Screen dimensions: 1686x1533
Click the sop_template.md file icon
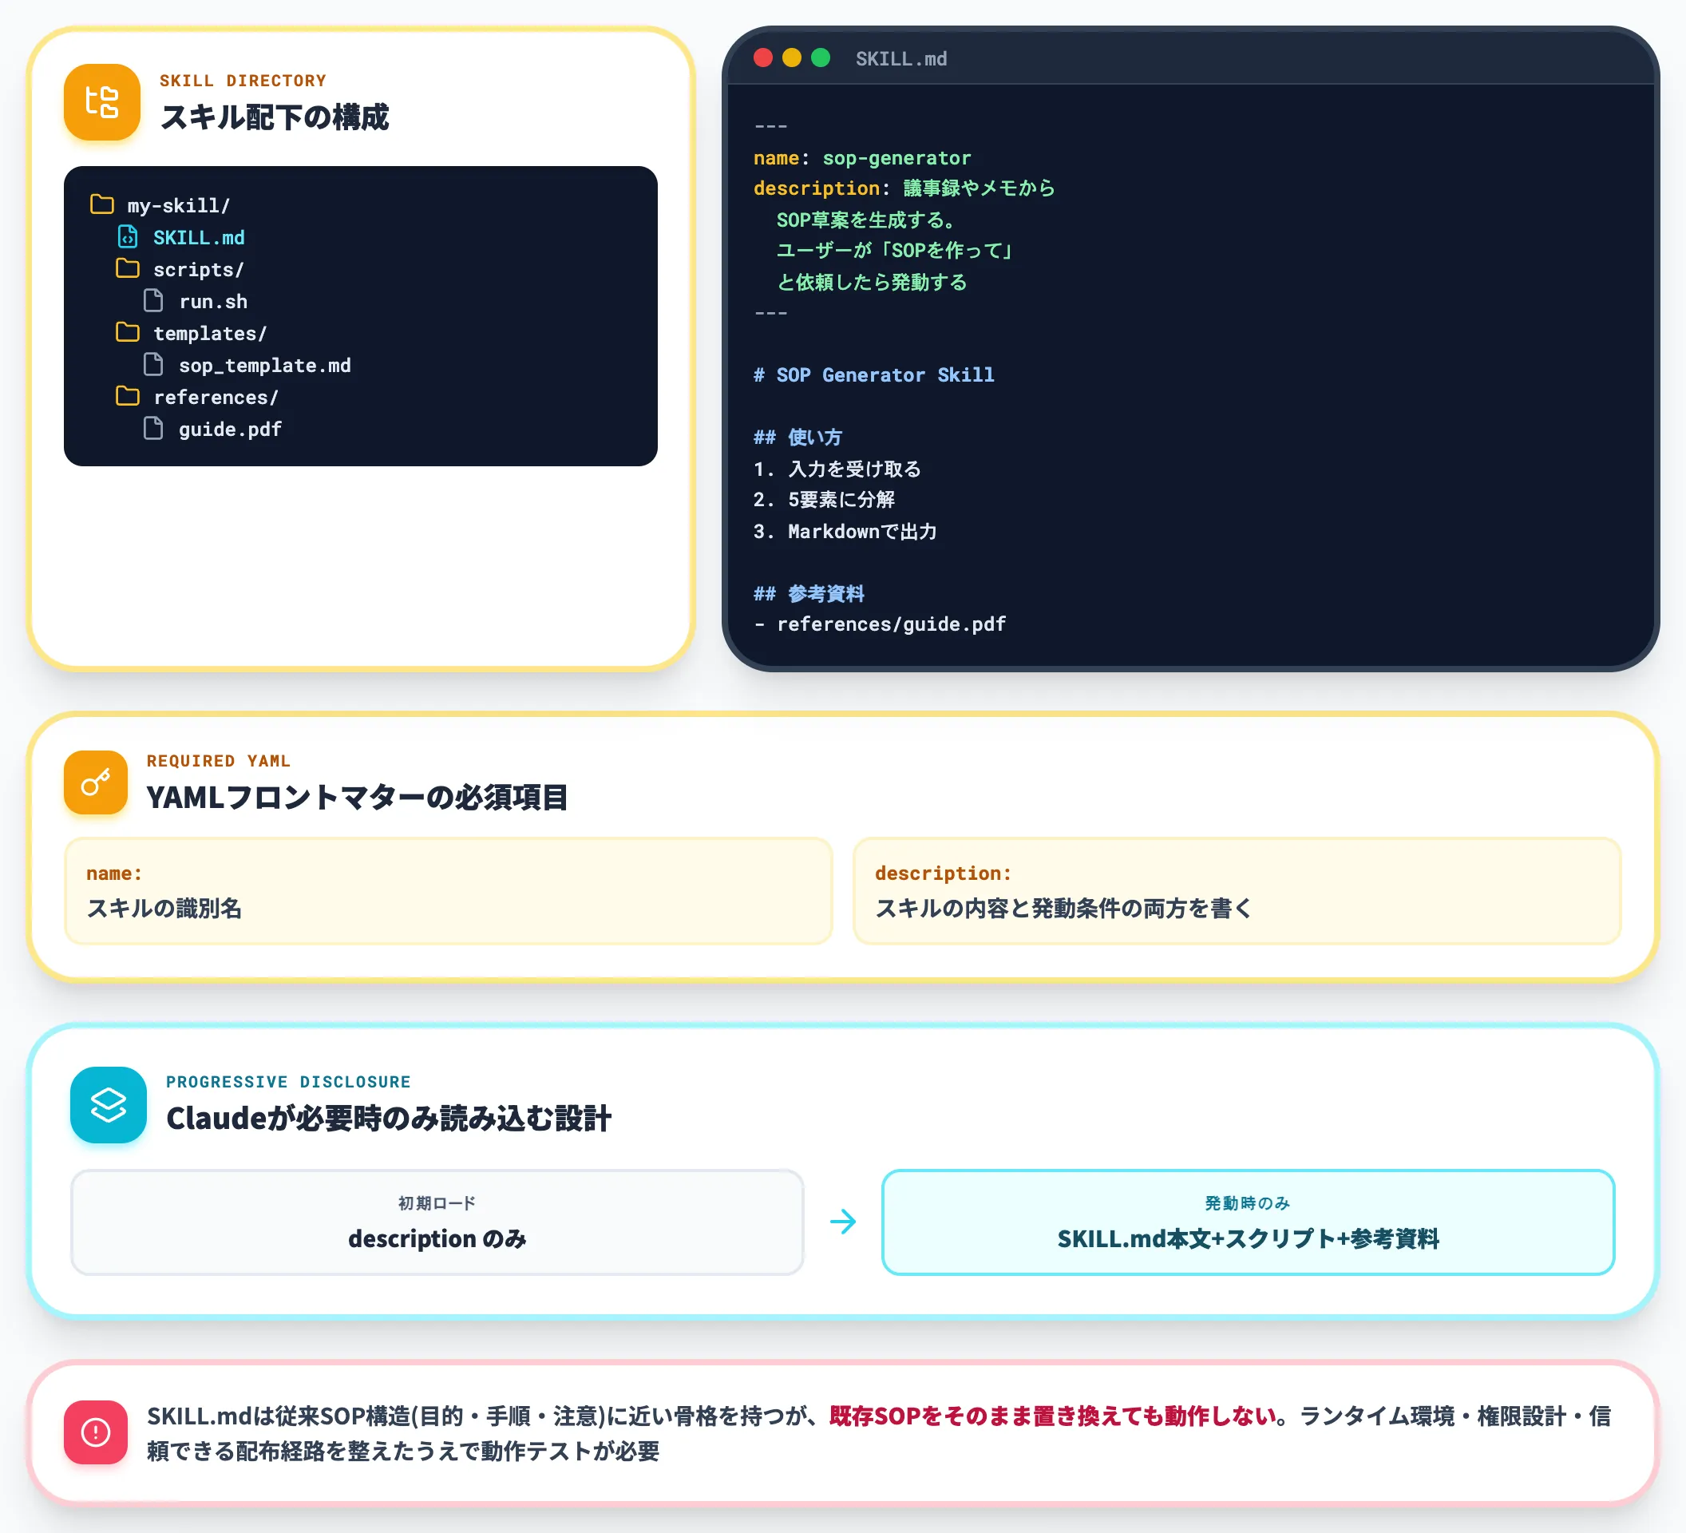(x=153, y=364)
